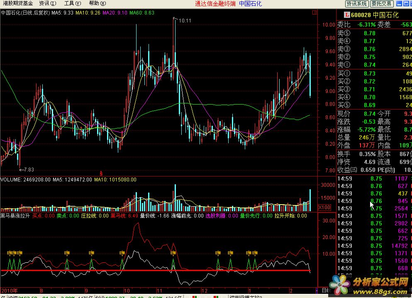Select the 买③ 8.71 bid row
Image resolution: width=412 pixels, height=298 pixels.
pyautogui.click(x=374, y=89)
